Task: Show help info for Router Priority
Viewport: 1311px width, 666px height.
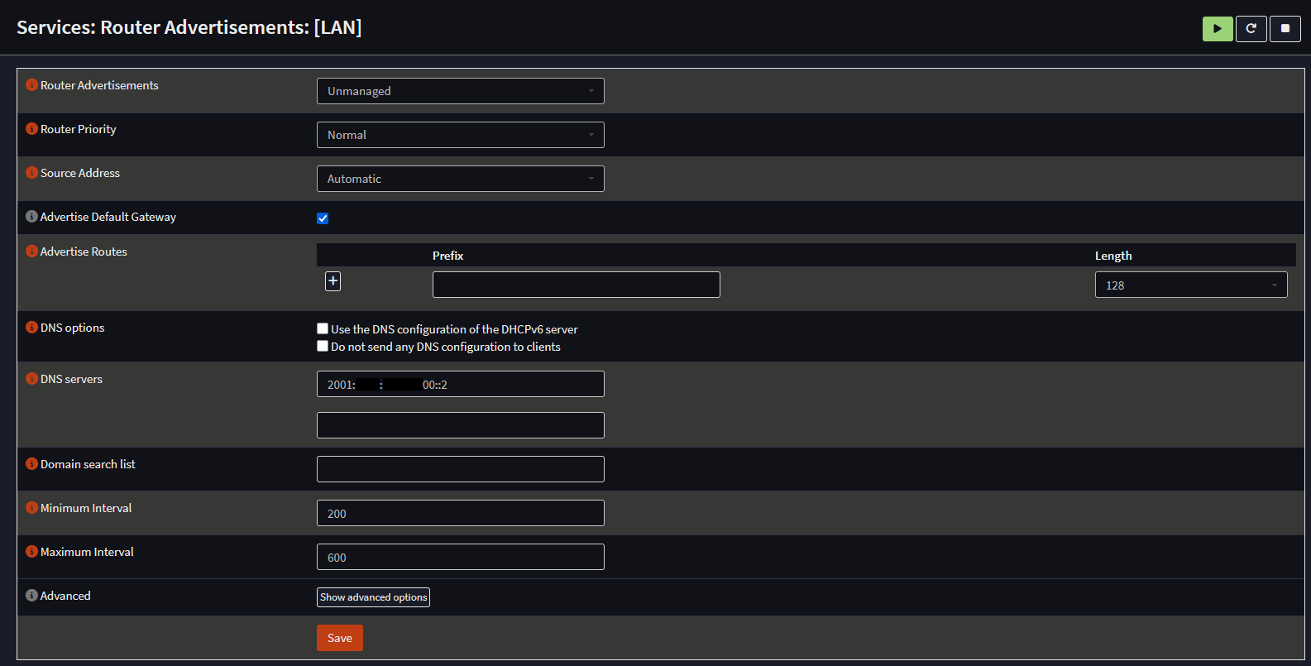Action: click(31, 129)
